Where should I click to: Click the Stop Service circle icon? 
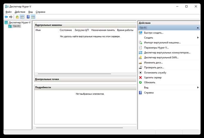pyautogui.click(x=140, y=72)
